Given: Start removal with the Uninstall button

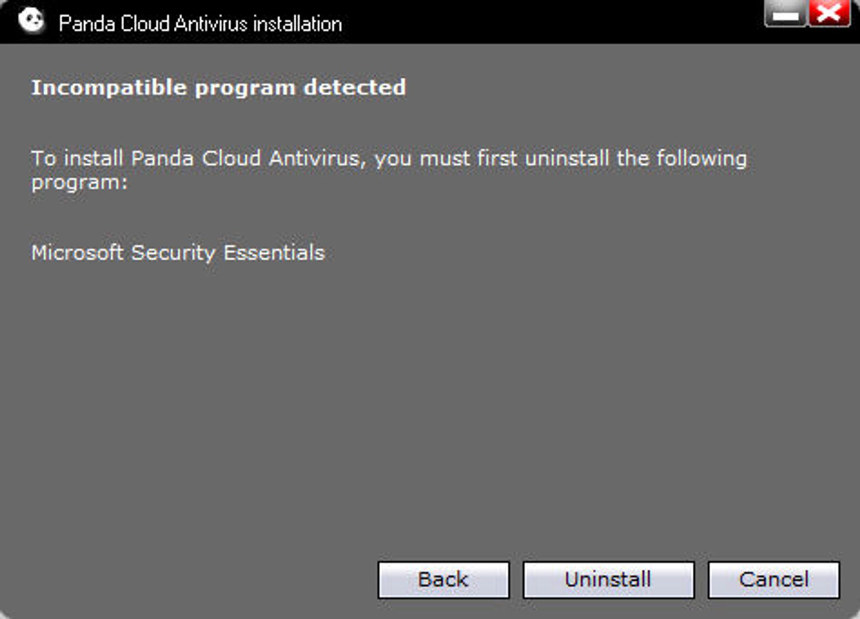Looking at the screenshot, I should pos(608,579).
